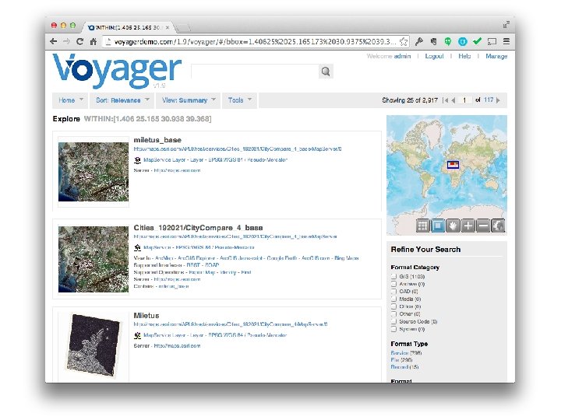Viewport: 561px width, 420px height.
Task: Check the Office format category
Action: click(394, 306)
